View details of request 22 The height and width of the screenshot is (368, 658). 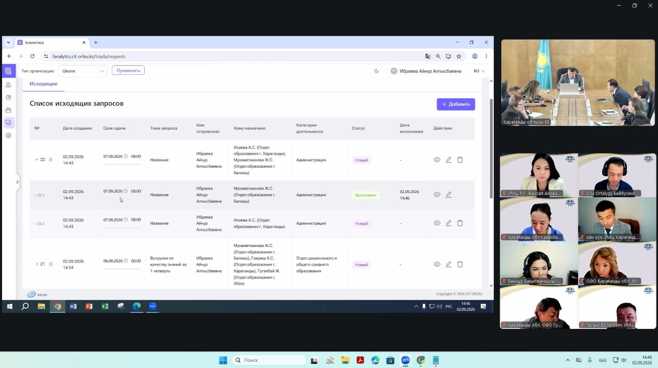(x=437, y=160)
